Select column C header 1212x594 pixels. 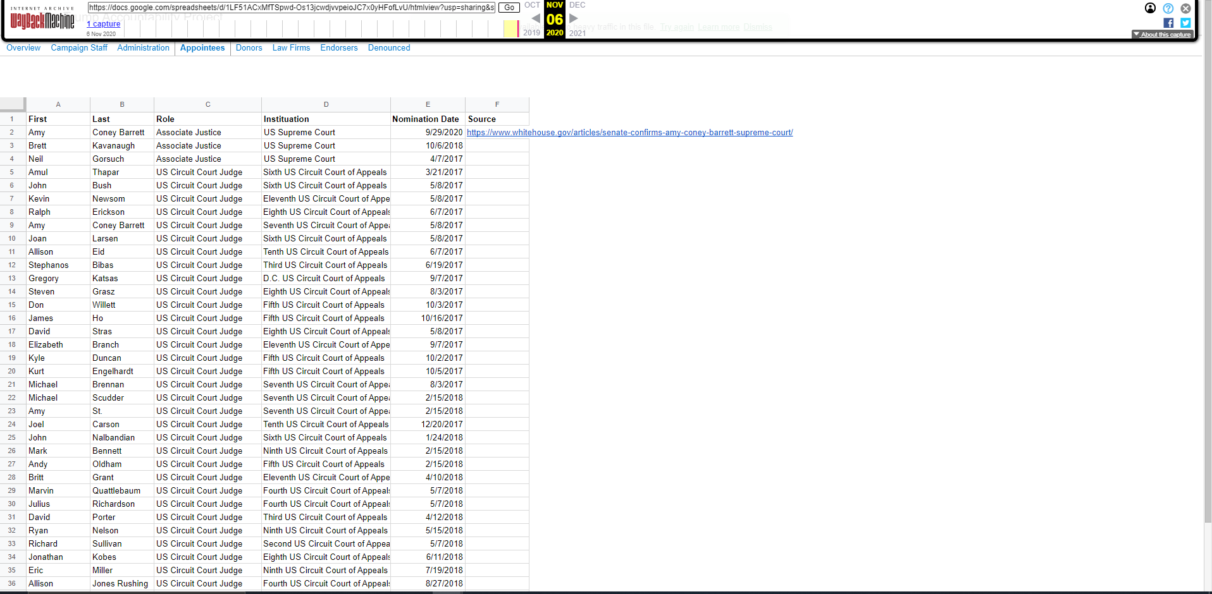click(207, 104)
